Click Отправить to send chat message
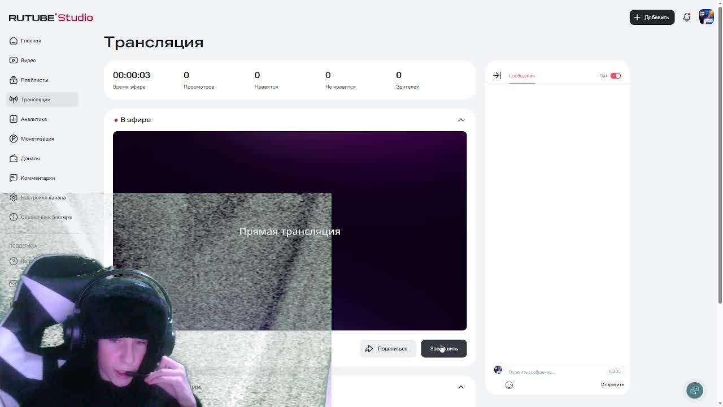This screenshot has height=407, width=723. [612, 385]
